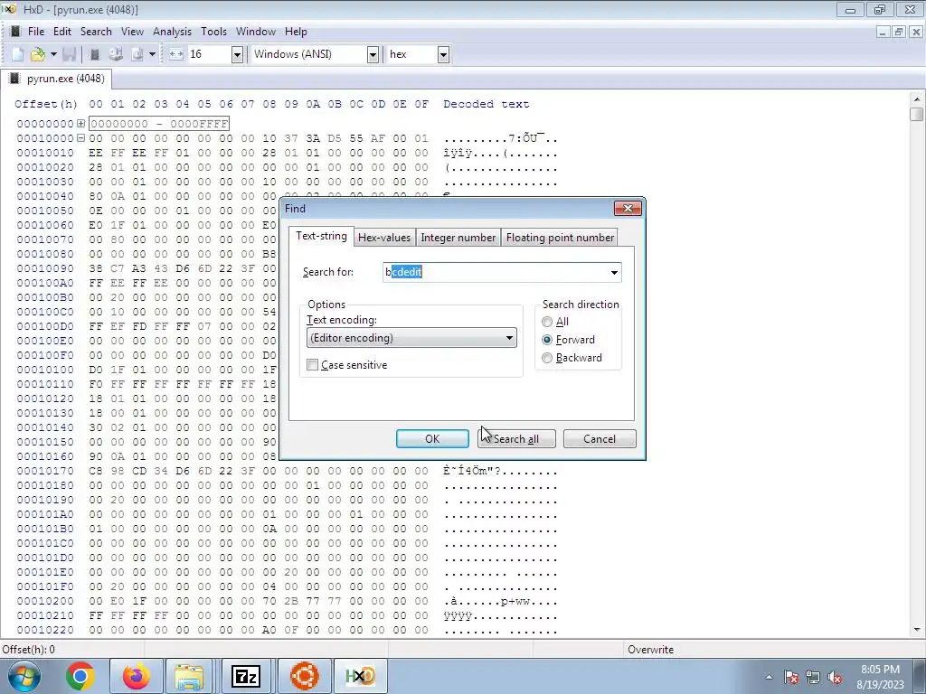Enable the Case sensitive checkbox
Viewport: 926px width, 694px height.
pyautogui.click(x=312, y=365)
